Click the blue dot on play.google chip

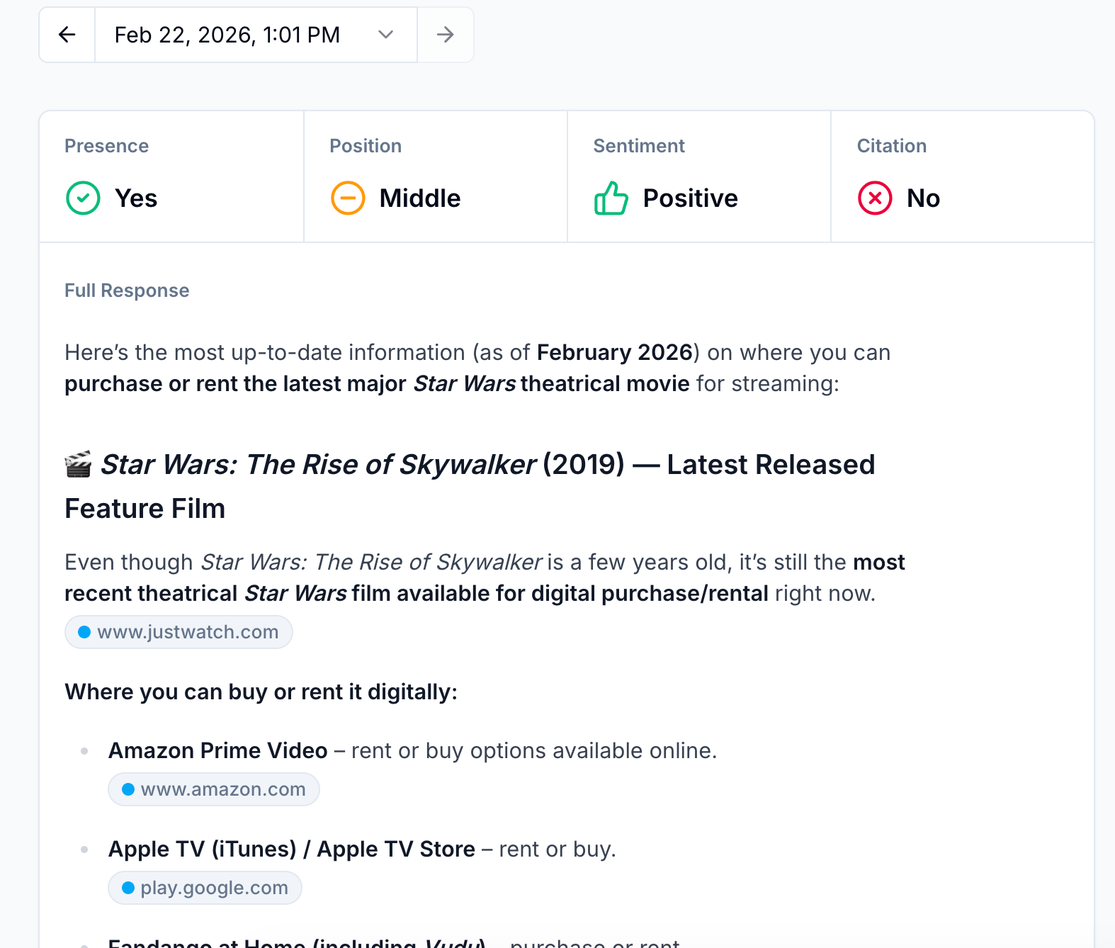click(x=128, y=888)
